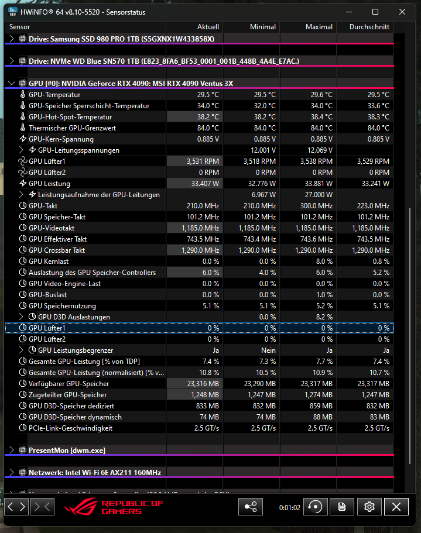This screenshot has height=533, width=421.
Task: Click thermometer icon beside GPU-Hot-Spot-Temperatur
Action: click(23, 116)
